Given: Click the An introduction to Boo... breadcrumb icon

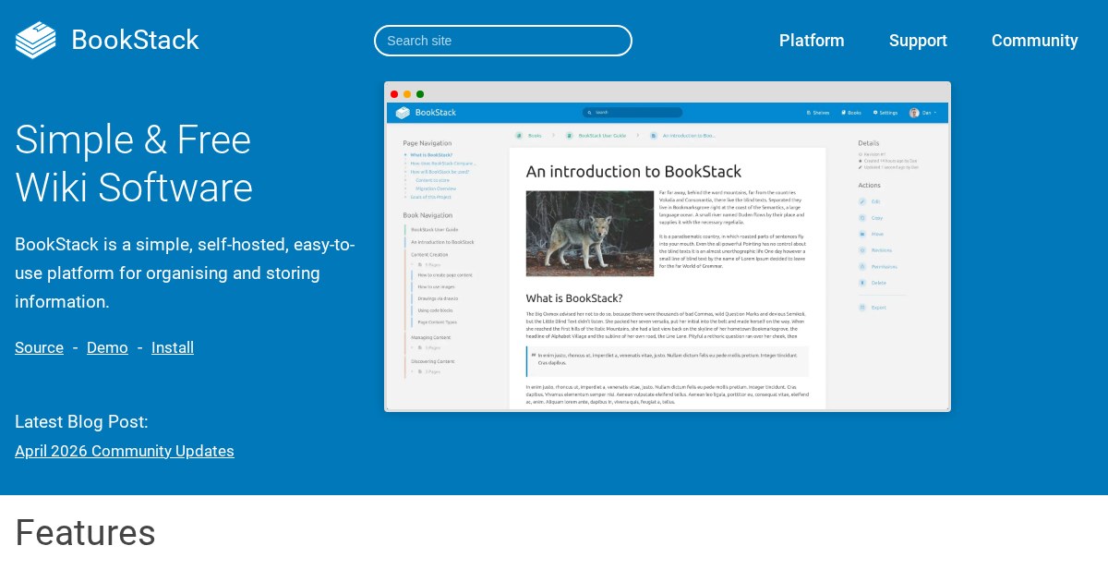Looking at the screenshot, I should click(654, 136).
